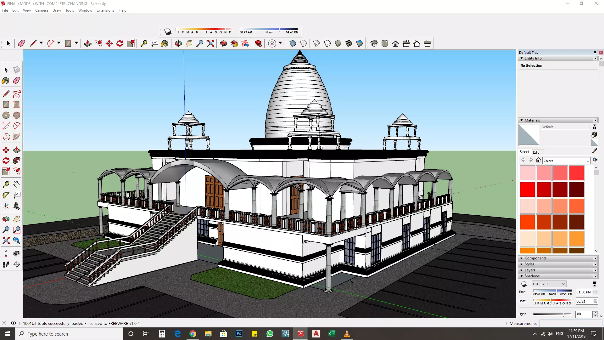
Task: Expand the Components panel
Action: 535,258
